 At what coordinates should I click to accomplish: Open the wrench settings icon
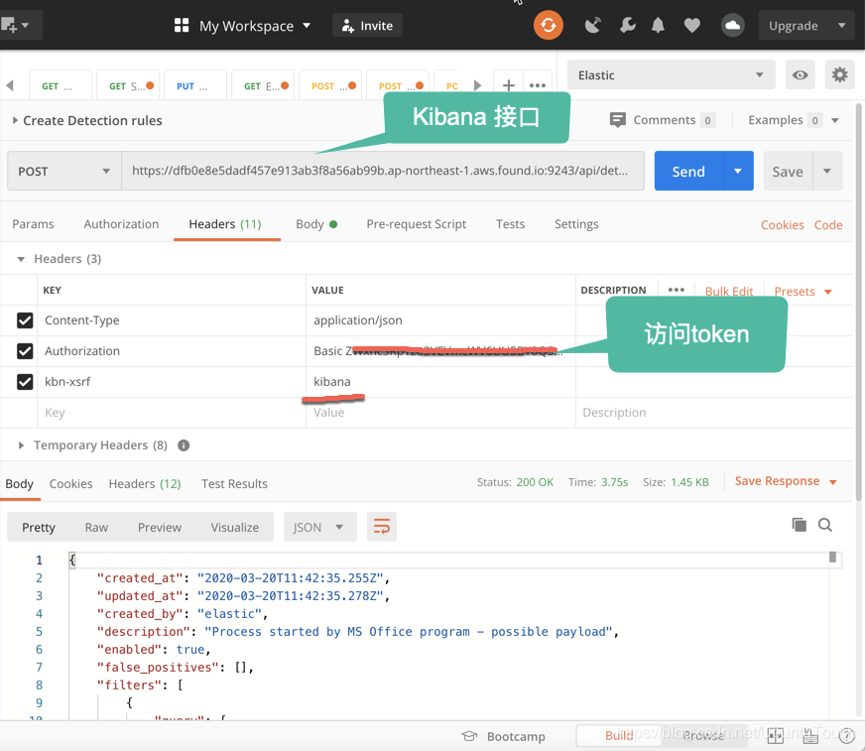pos(627,26)
